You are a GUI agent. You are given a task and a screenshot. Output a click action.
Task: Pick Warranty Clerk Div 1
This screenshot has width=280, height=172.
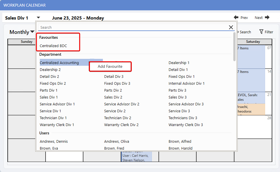point(57,125)
